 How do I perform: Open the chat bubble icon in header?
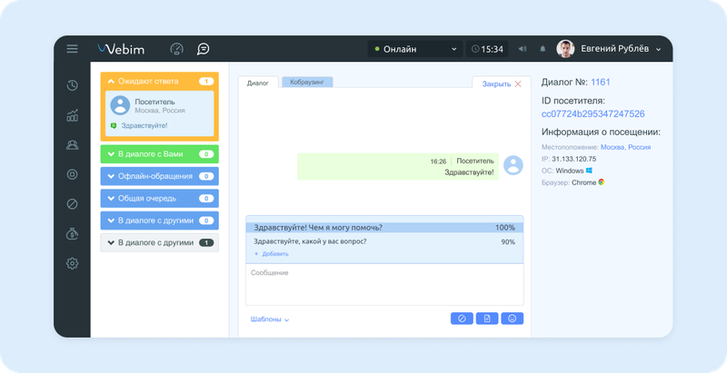203,49
